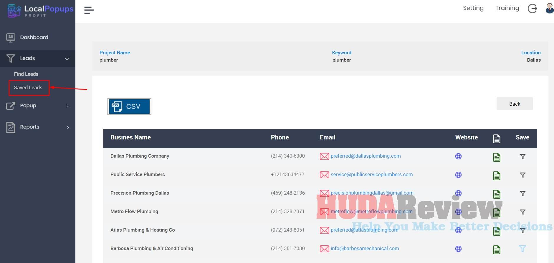Select phone number (972) 243-8051
This screenshot has height=263, width=554.
click(x=287, y=230)
